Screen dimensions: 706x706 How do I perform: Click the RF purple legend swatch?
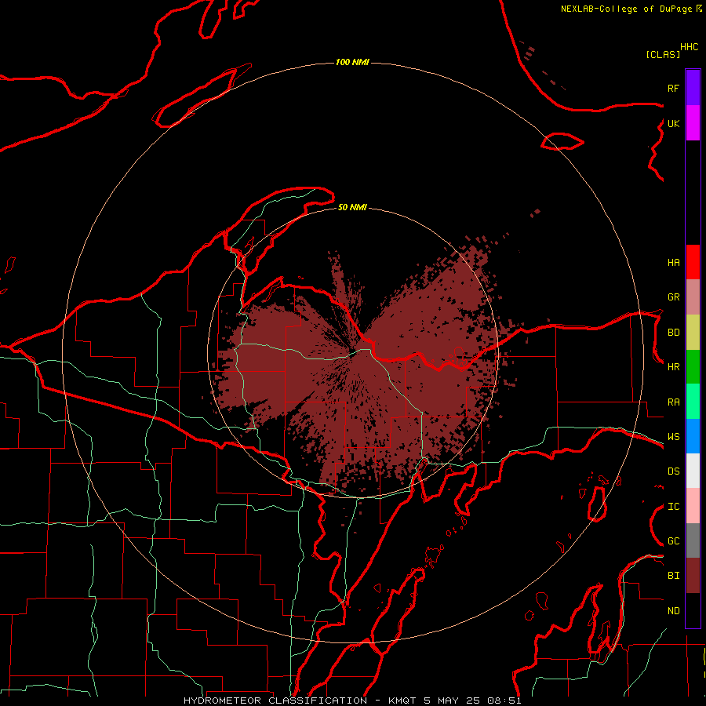coord(693,88)
